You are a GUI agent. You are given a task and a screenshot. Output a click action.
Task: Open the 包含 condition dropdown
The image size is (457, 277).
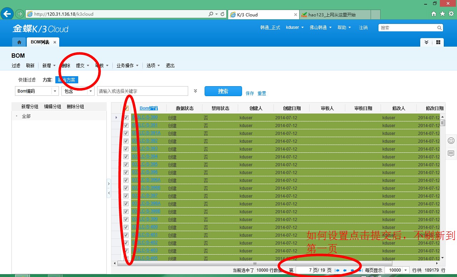pos(91,91)
